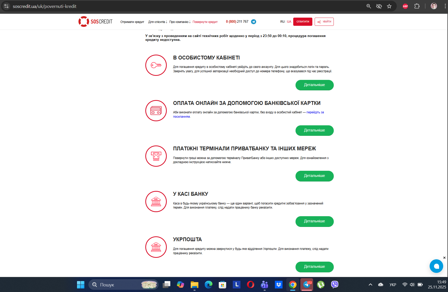Switch site language to UA
The height and width of the screenshot is (292, 448).
pos(289,22)
